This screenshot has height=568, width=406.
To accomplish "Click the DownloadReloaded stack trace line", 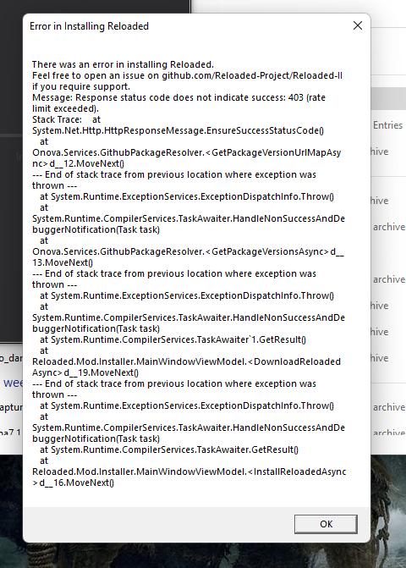I will pos(186,367).
